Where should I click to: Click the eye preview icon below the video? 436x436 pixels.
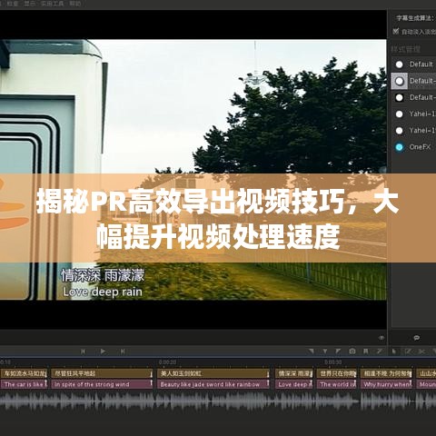pyautogui.click(x=381, y=338)
